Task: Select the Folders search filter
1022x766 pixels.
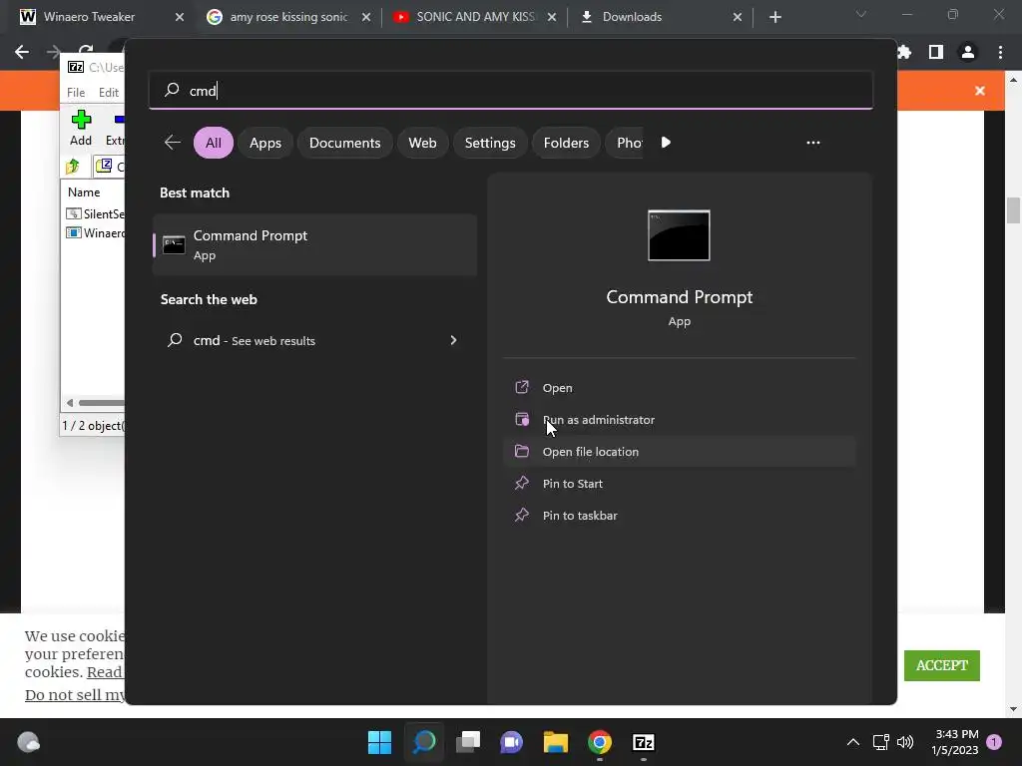Action: [x=566, y=143]
